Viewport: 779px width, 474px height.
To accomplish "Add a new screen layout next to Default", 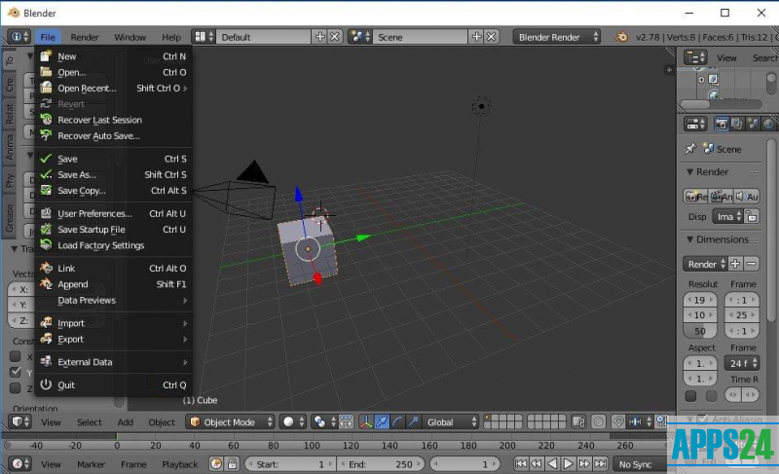I will [x=320, y=37].
